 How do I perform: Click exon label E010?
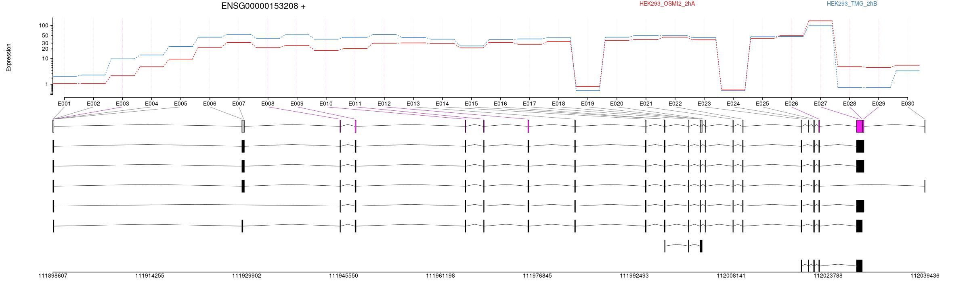326,104
